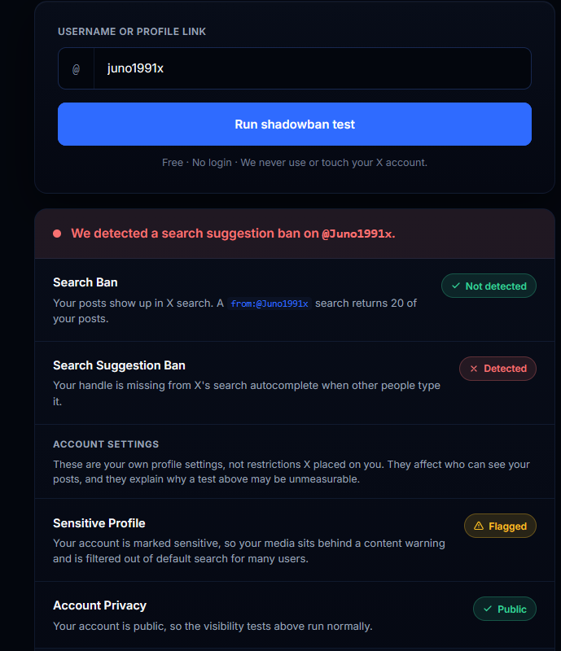Click the from:@Juno1991x code snippet
This screenshot has width=561, height=651.
point(270,304)
